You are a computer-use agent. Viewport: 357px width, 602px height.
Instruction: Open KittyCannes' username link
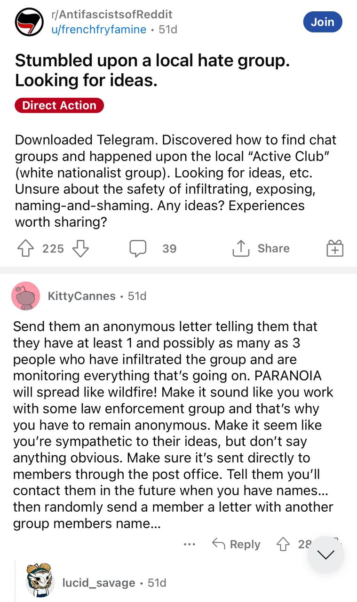(x=81, y=296)
